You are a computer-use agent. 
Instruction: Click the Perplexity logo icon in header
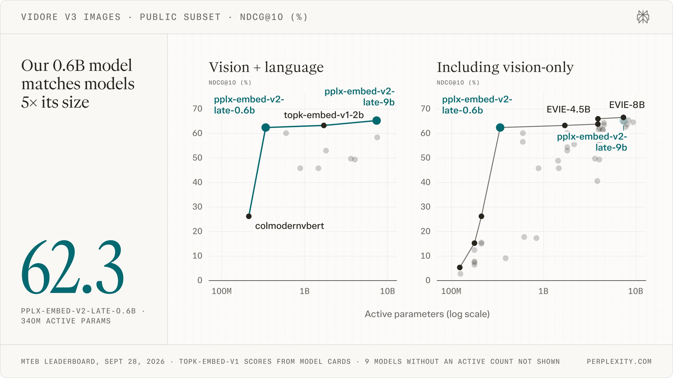643,17
